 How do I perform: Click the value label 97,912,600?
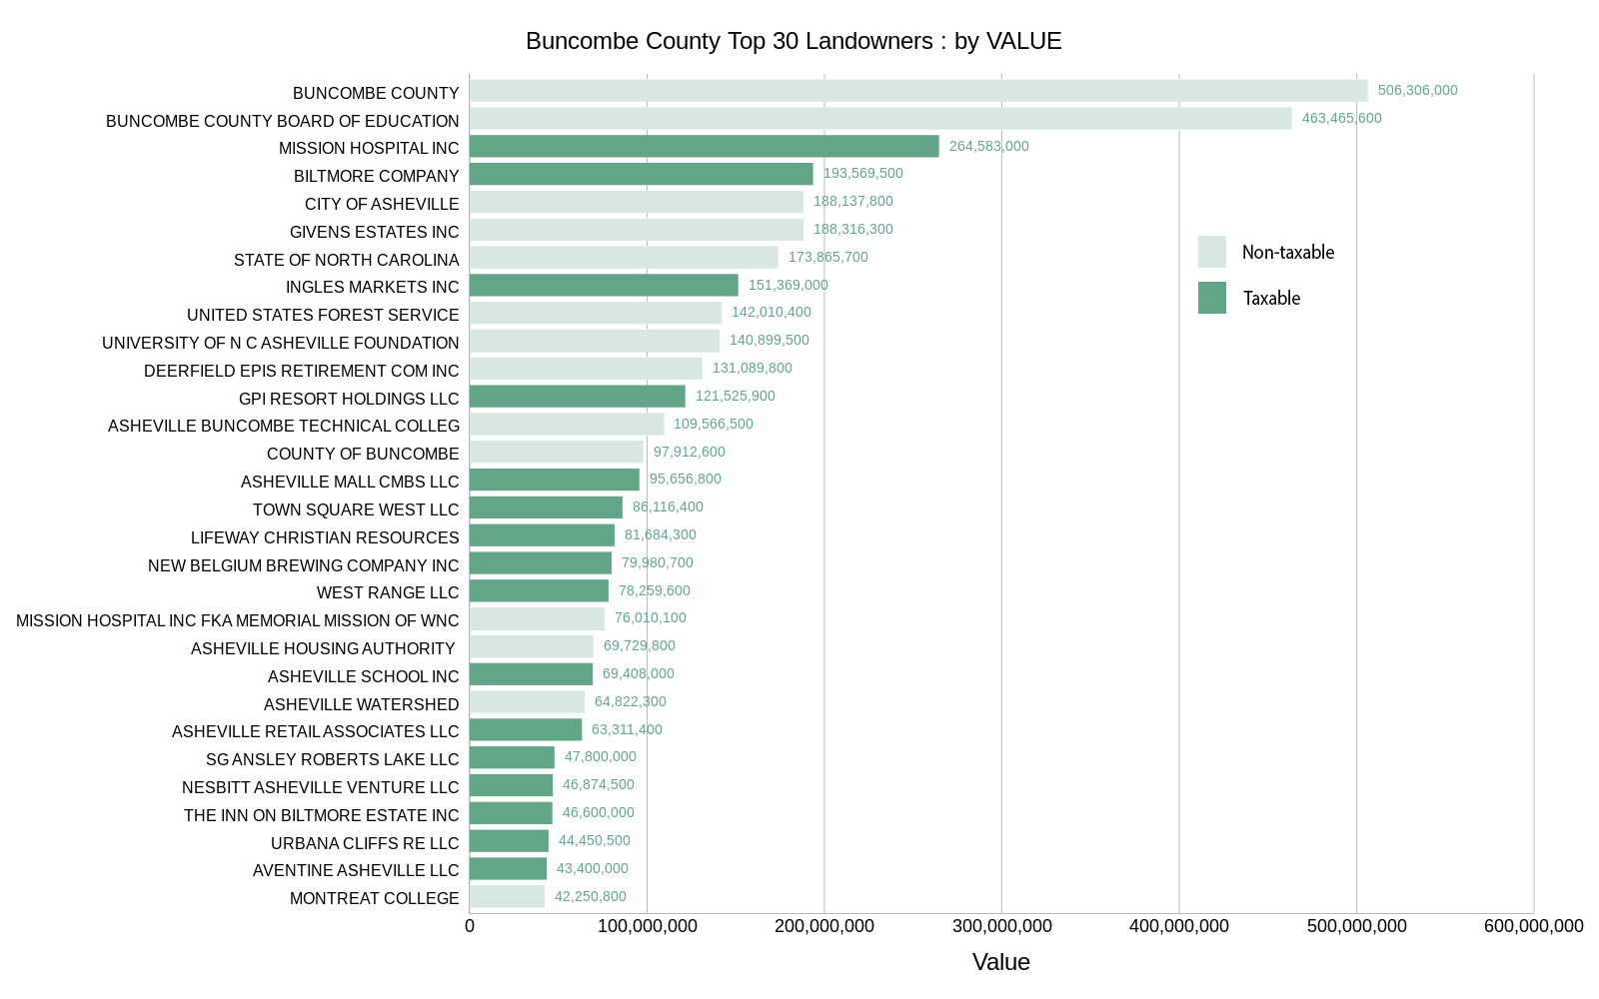point(689,452)
